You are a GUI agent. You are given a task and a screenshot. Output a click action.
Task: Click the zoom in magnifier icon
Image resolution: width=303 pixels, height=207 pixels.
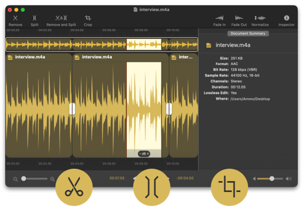click(x=53, y=179)
